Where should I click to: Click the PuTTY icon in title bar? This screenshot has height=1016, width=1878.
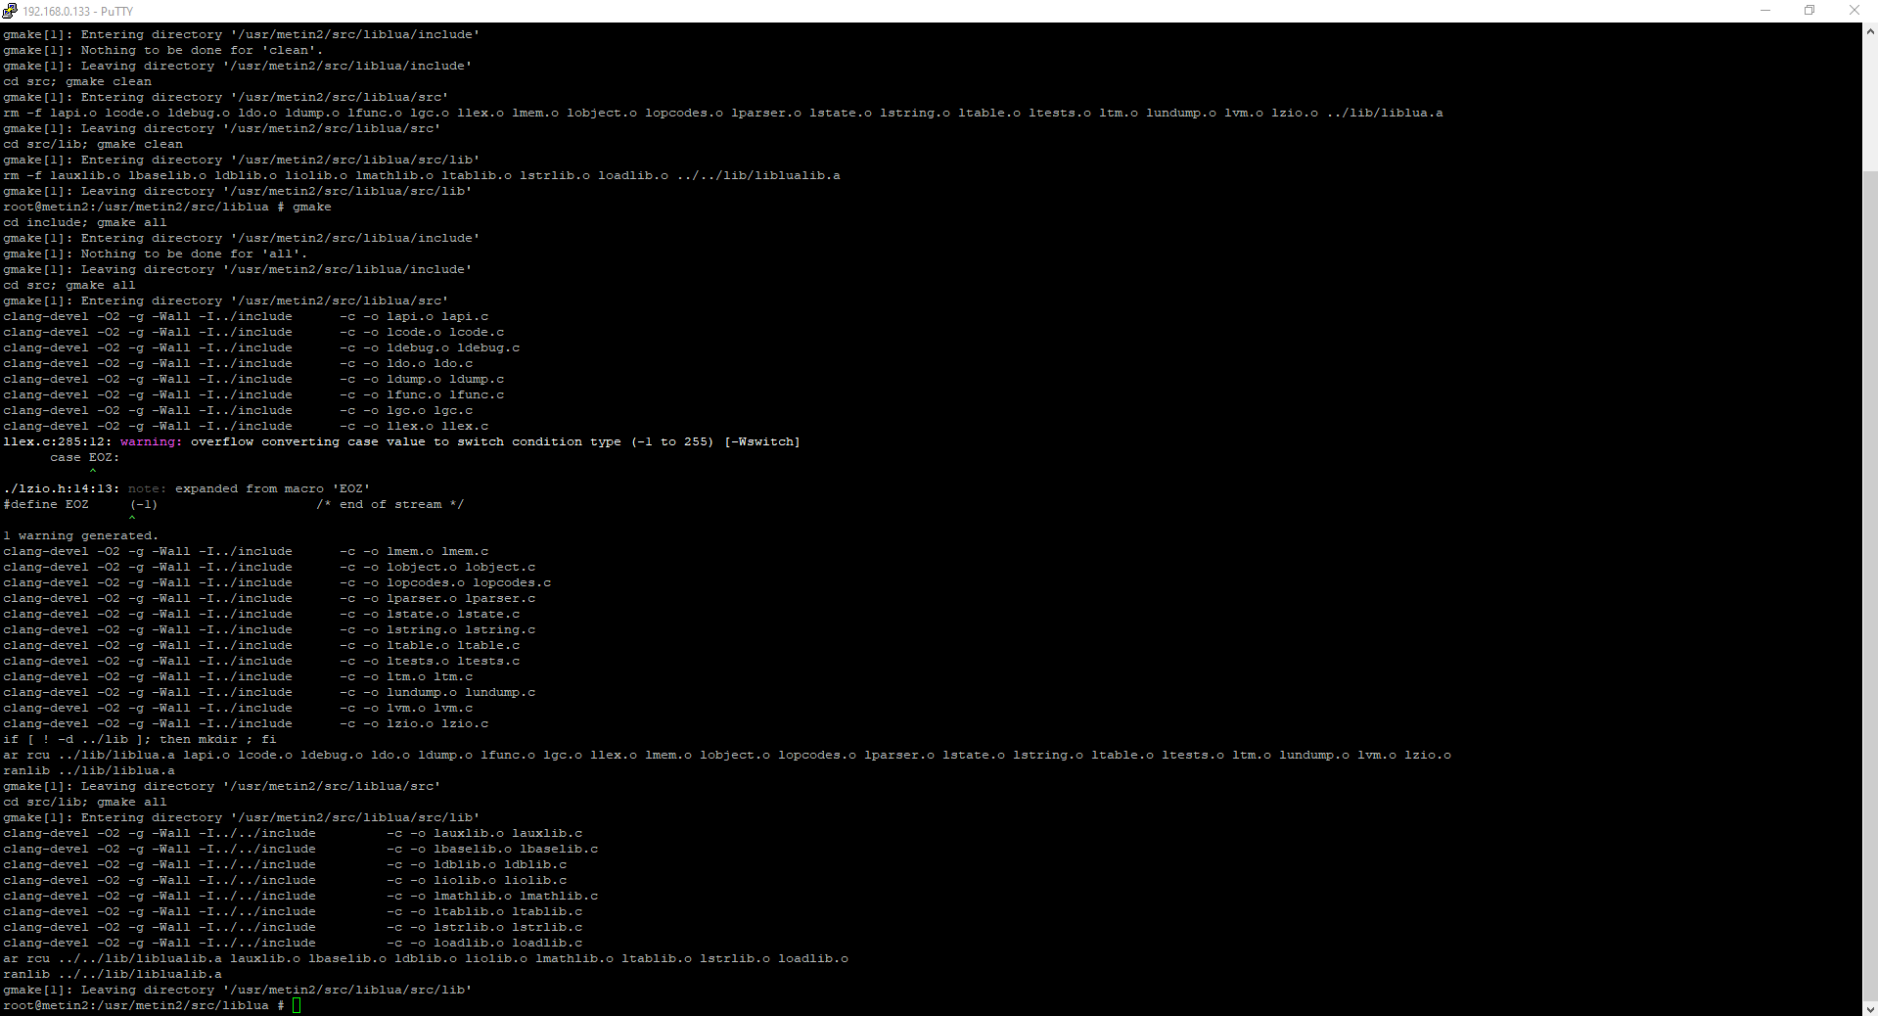click(10, 11)
